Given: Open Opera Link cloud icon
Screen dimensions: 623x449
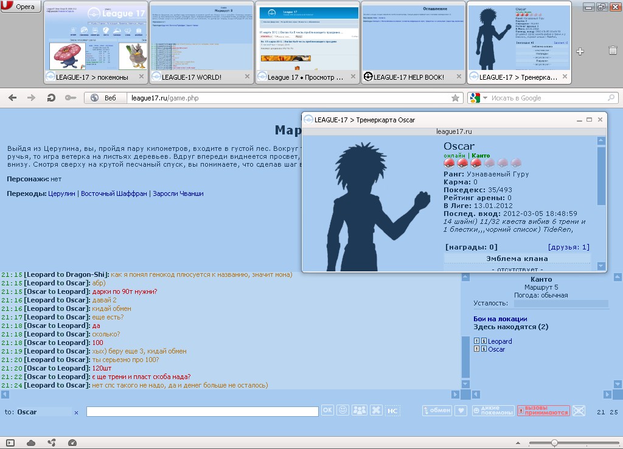Looking at the screenshot, I should [x=31, y=443].
